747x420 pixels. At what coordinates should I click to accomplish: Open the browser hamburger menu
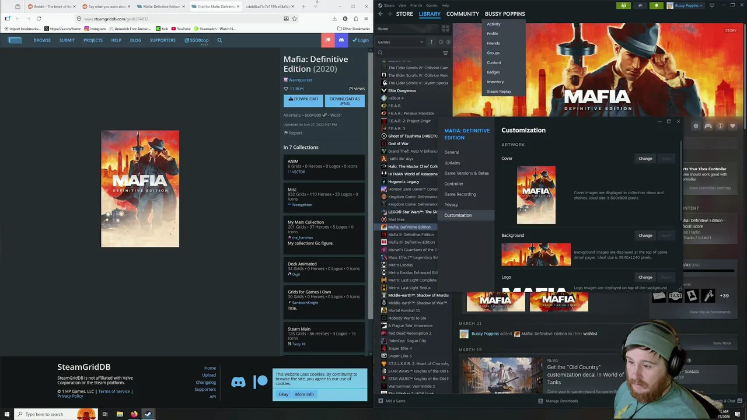pos(366,19)
